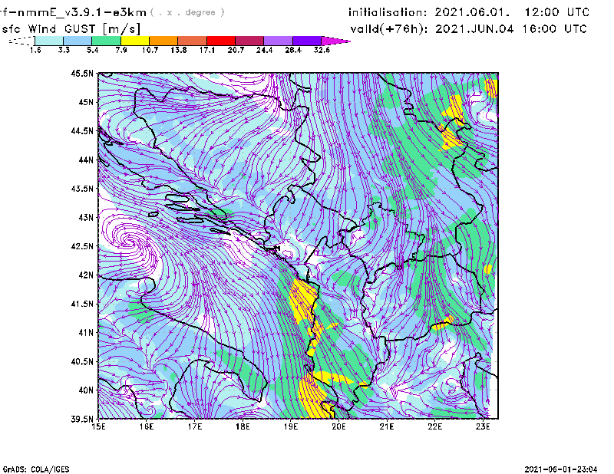The image size is (614, 474).
Task: Select the light purple legend swatch
Action: (x=279, y=41)
